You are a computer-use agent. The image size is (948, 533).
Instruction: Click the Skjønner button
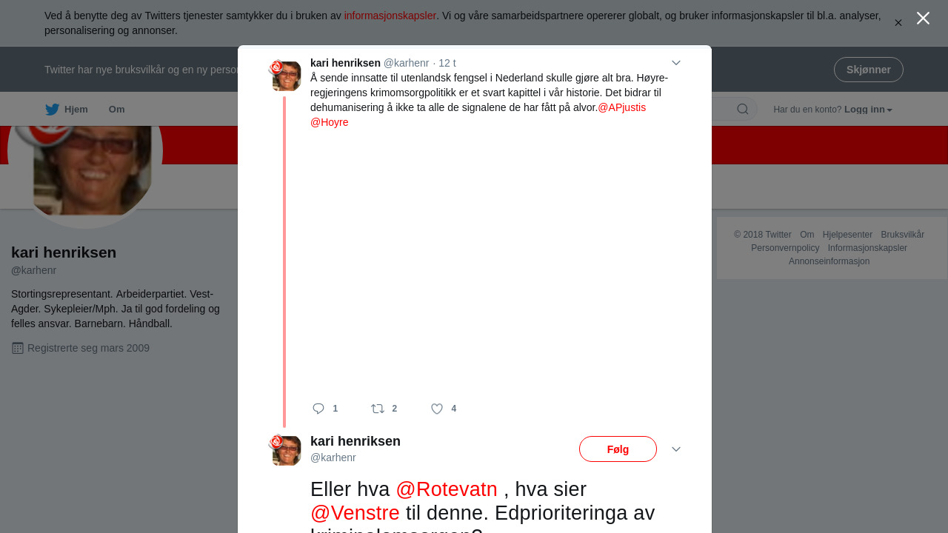(x=869, y=70)
